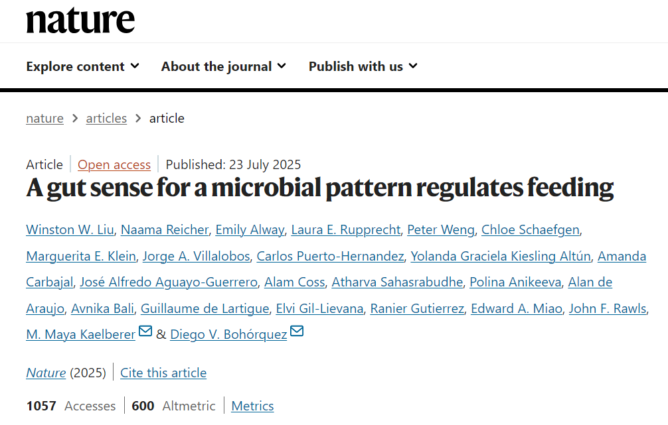Click author Diego V. Bohórquez's name
The width and height of the screenshot is (668, 425).
tap(228, 335)
